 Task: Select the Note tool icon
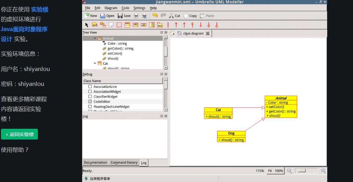(x=111, y=25)
